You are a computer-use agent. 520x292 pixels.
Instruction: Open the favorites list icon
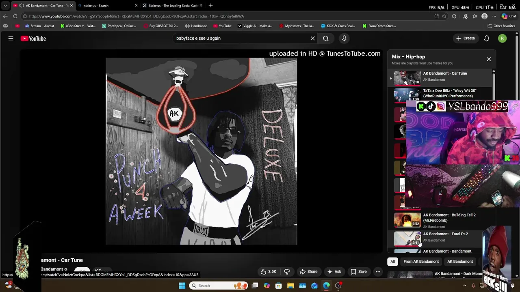click(x=474, y=16)
